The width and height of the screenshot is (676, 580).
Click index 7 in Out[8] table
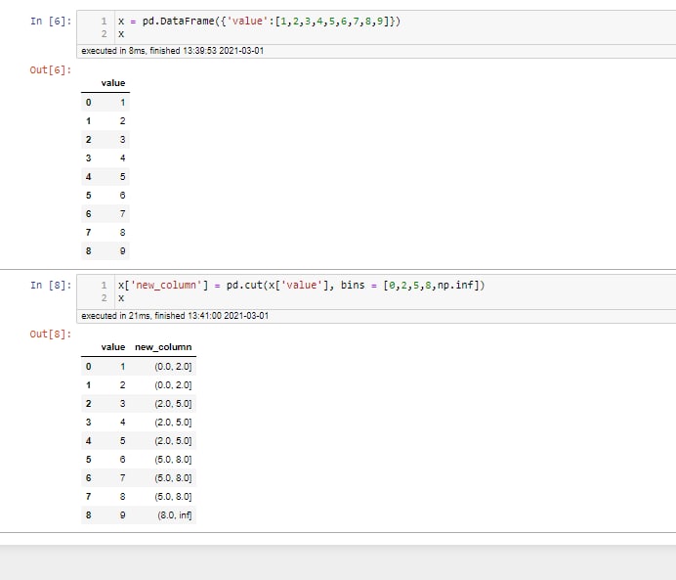(88, 496)
